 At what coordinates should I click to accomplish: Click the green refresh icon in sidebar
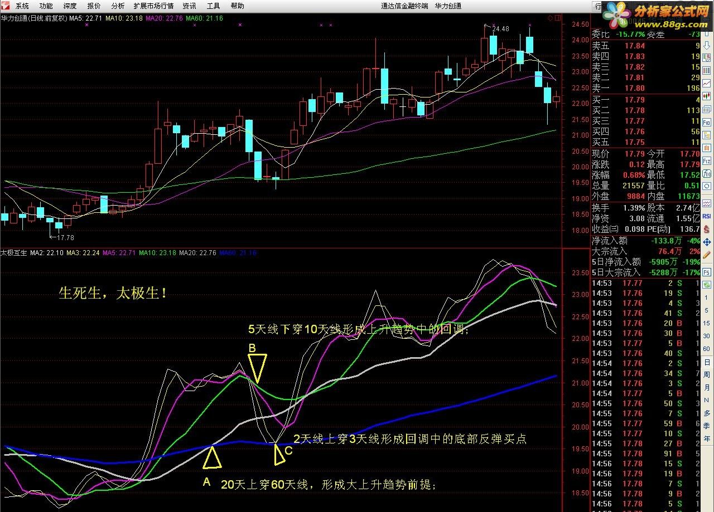(x=707, y=285)
